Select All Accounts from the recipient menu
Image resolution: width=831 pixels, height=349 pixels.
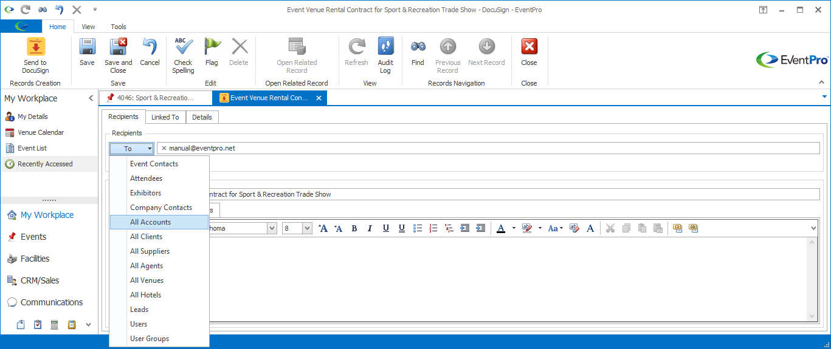tap(159, 222)
